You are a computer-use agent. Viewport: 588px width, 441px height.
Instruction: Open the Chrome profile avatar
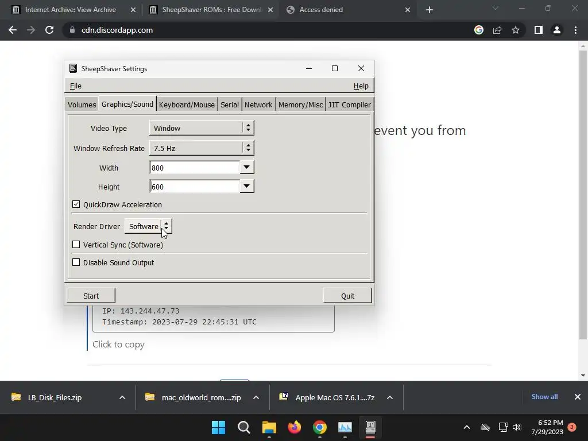(557, 30)
